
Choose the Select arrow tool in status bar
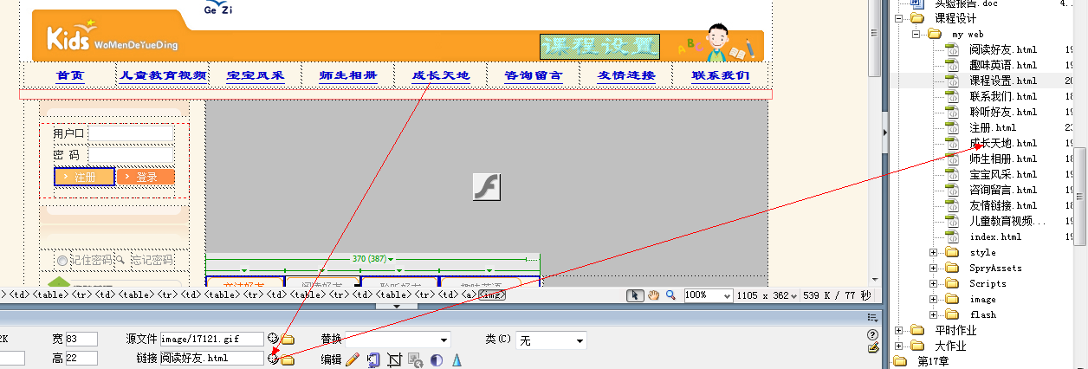coord(636,295)
